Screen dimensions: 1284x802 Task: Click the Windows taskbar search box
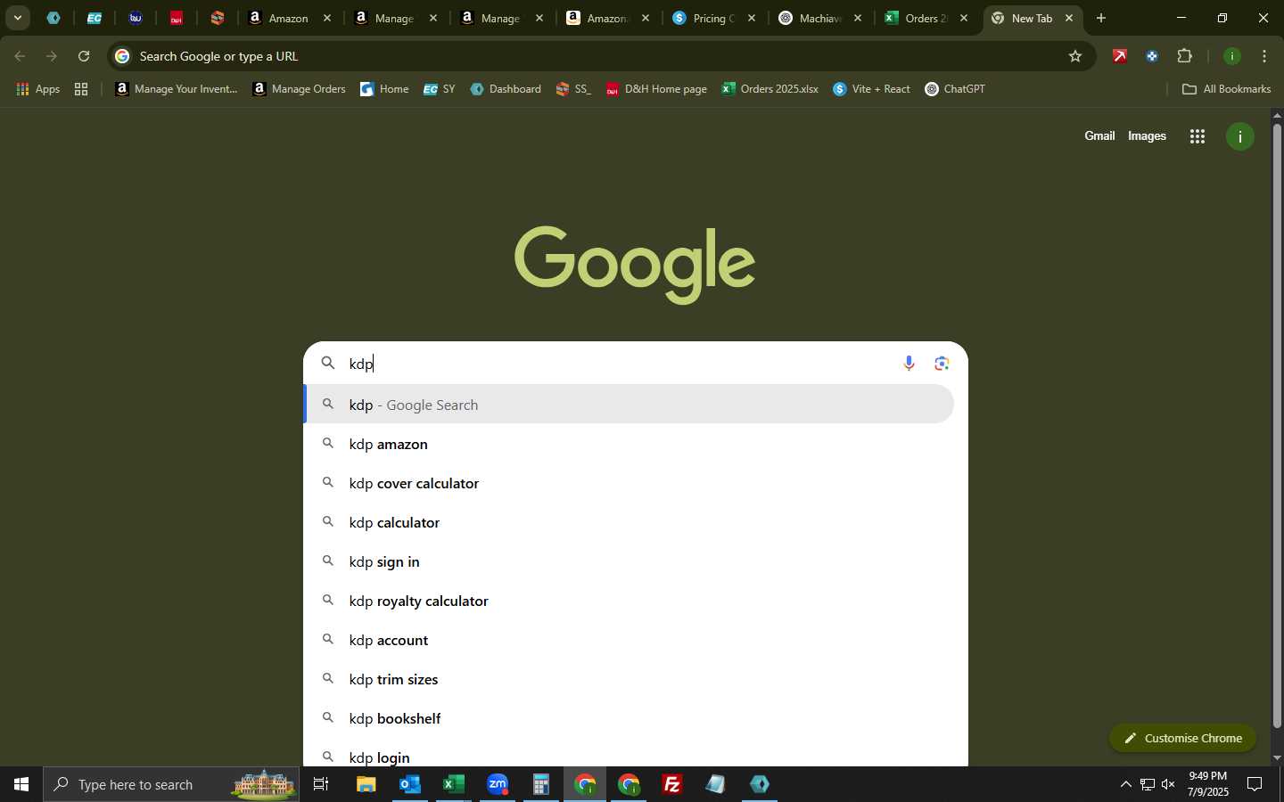point(171,784)
